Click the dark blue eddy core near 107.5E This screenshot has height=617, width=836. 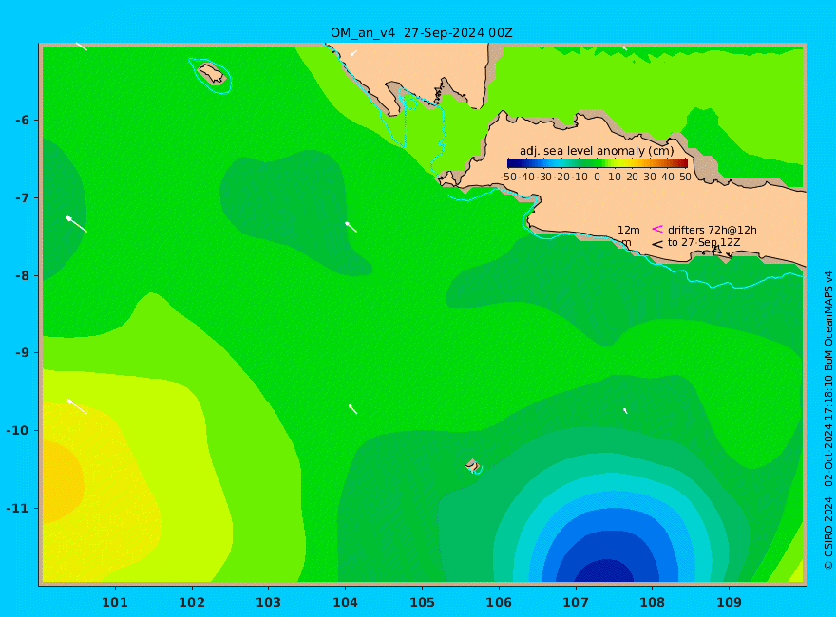(x=604, y=570)
